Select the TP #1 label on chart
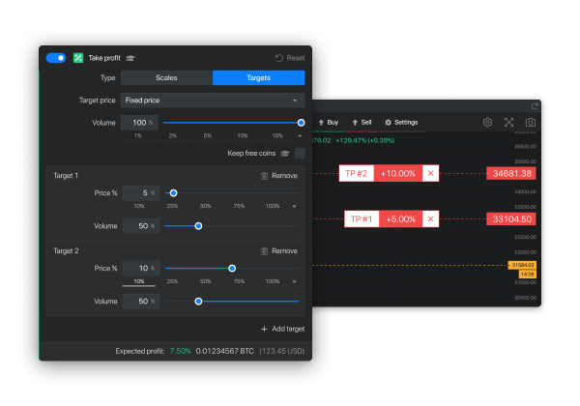580x406 pixels. coord(362,219)
